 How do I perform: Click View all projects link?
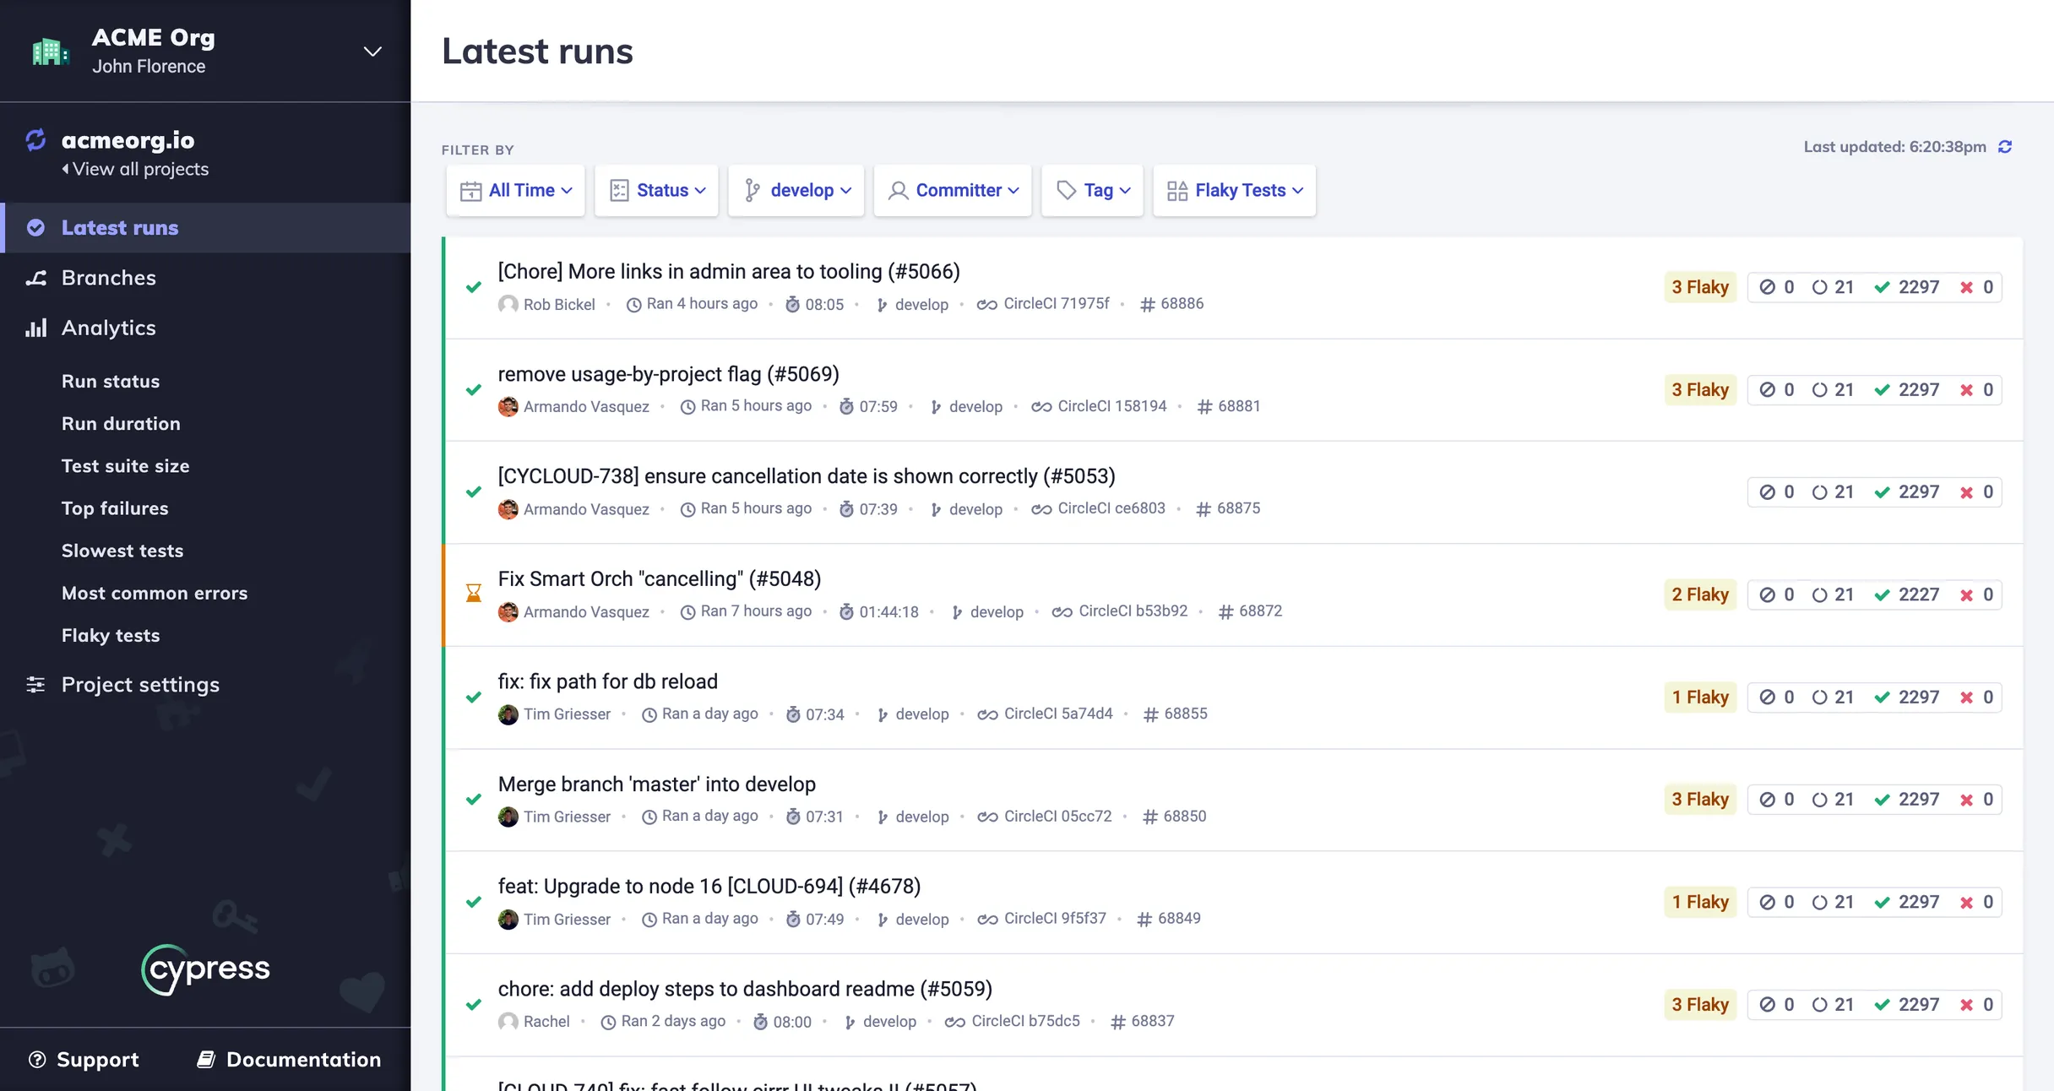(x=135, y=169)
